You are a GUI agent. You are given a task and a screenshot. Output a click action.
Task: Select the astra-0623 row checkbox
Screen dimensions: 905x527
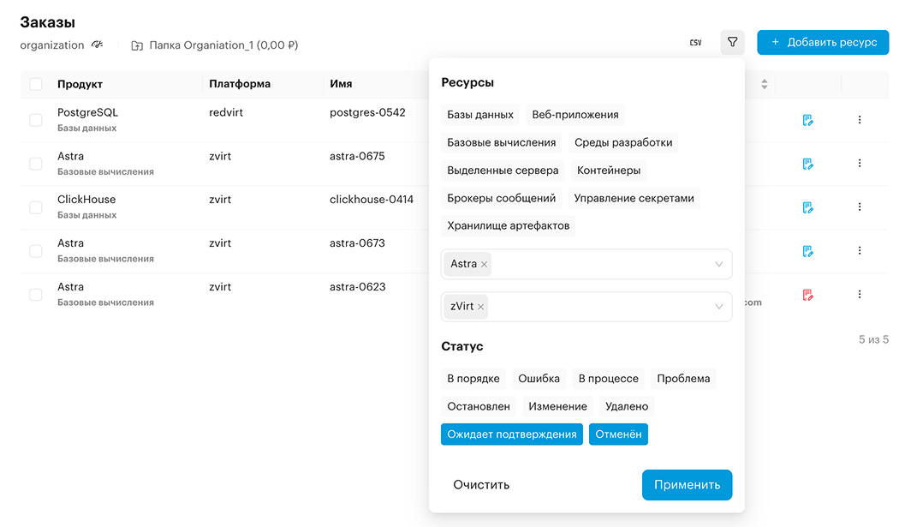(36, 295)
